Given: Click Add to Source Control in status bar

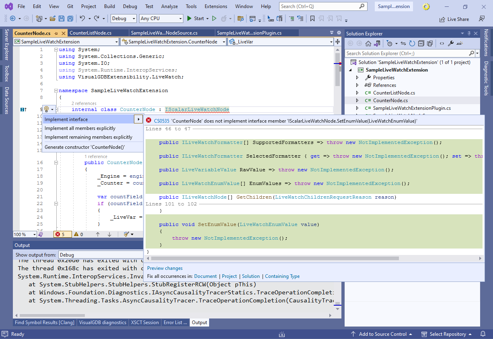Looking at the screenshot, I should click(381, 334).
